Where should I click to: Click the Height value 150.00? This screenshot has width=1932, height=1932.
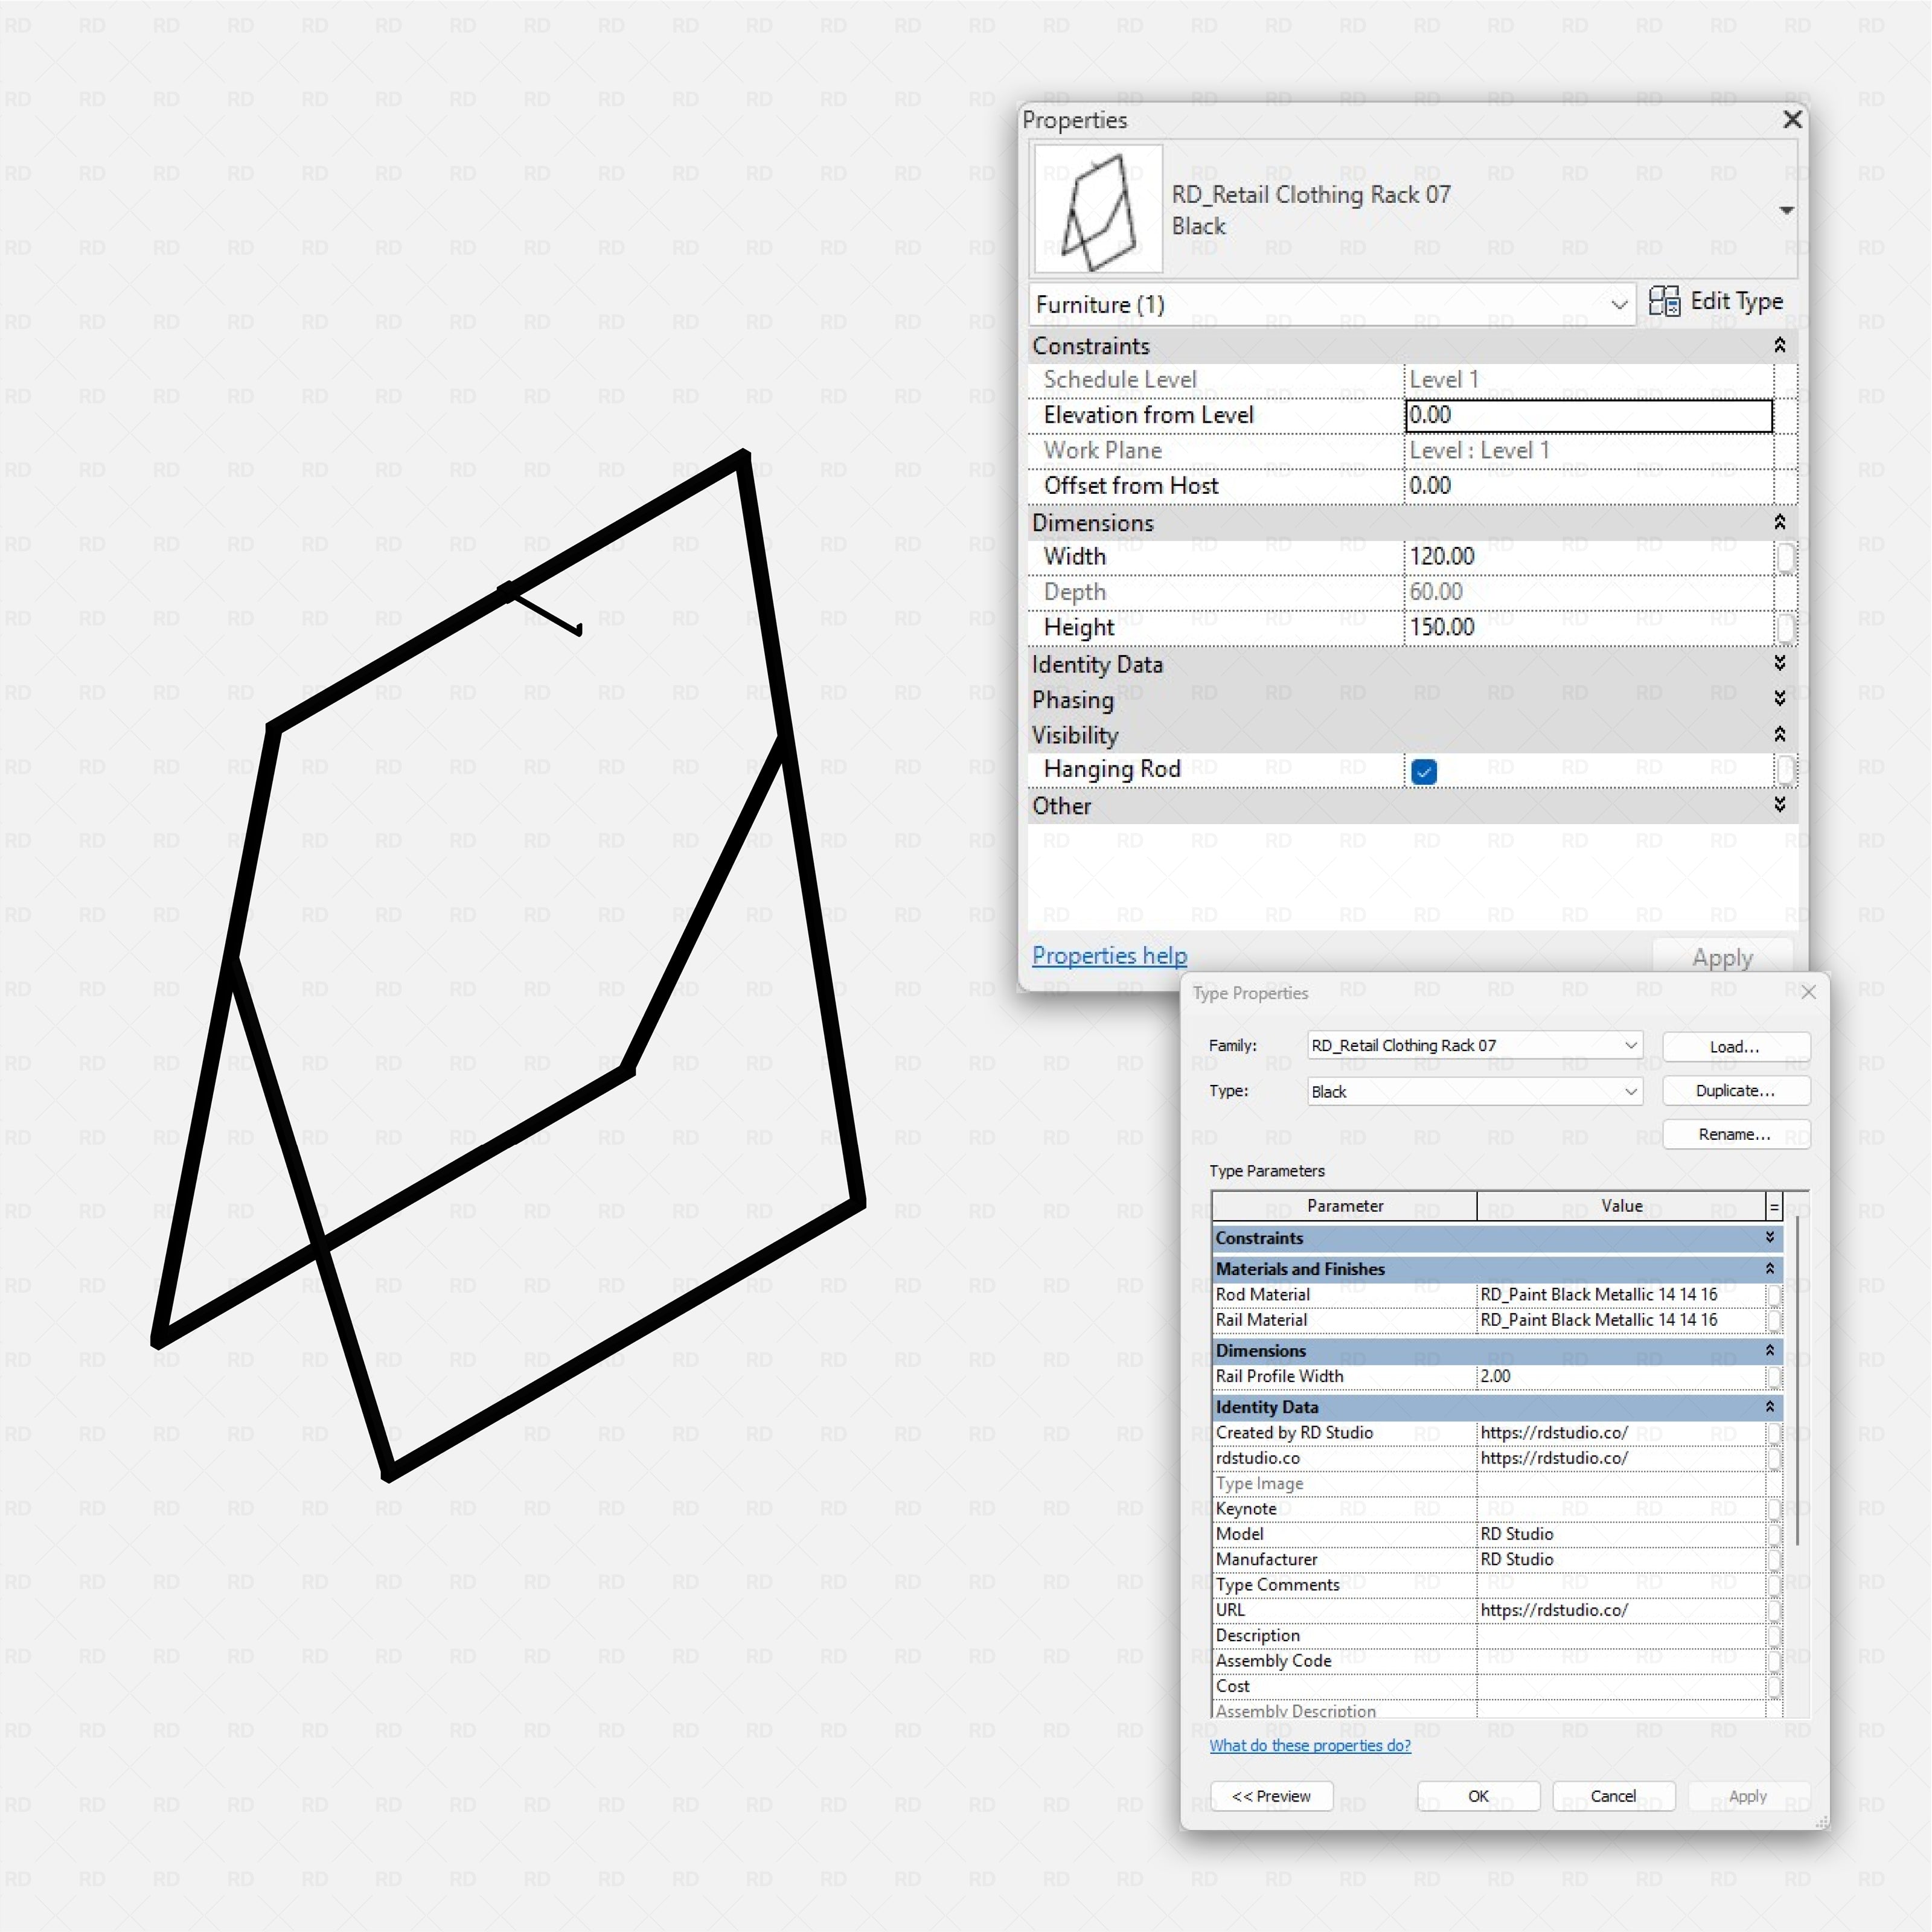point(1589,627)
